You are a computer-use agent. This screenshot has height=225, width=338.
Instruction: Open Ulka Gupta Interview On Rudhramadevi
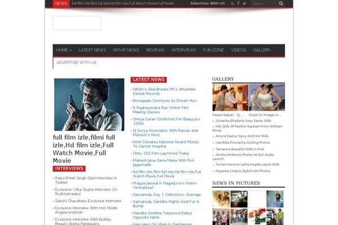coord(86,192)
